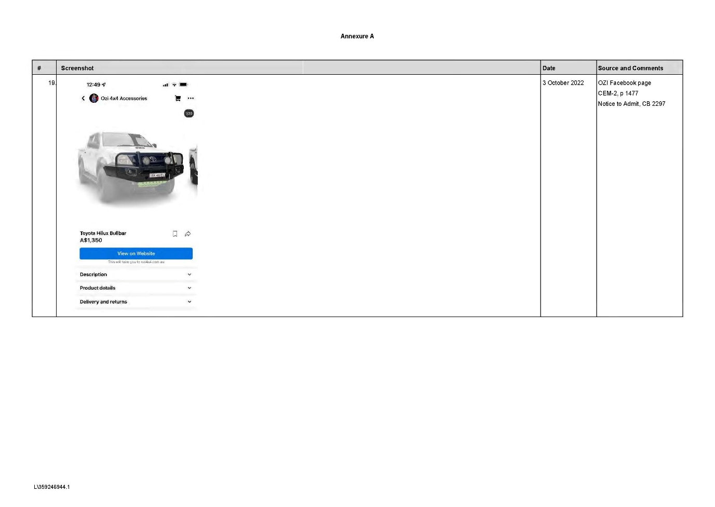715x507 pixels.
Task: Tap the 1/20 image counter badge
Action: tap(189, 113)
